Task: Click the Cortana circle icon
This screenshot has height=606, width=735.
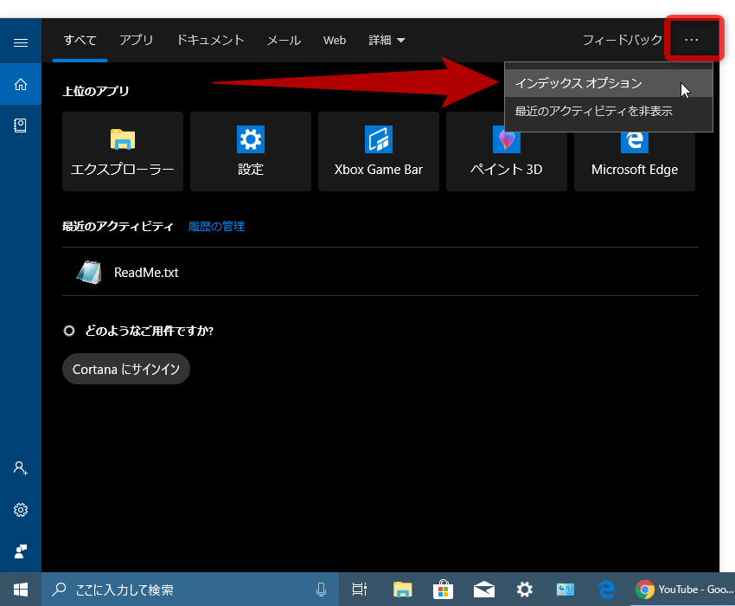Action: [69, 331]
